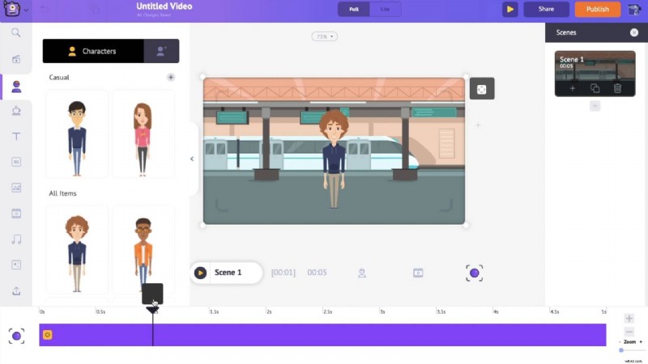Switch to Lite mode
This screenshot has width=648, height=364.
tap(386, 9)
